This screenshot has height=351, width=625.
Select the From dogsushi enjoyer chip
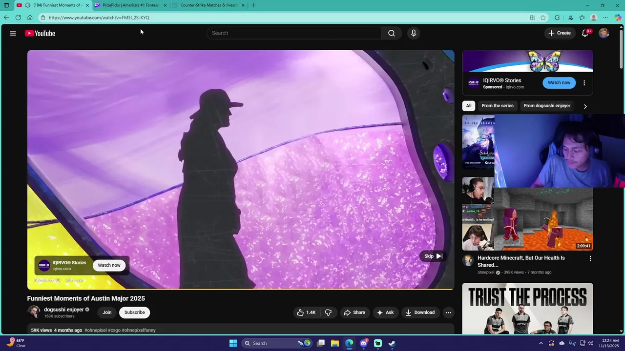[547, 106]
